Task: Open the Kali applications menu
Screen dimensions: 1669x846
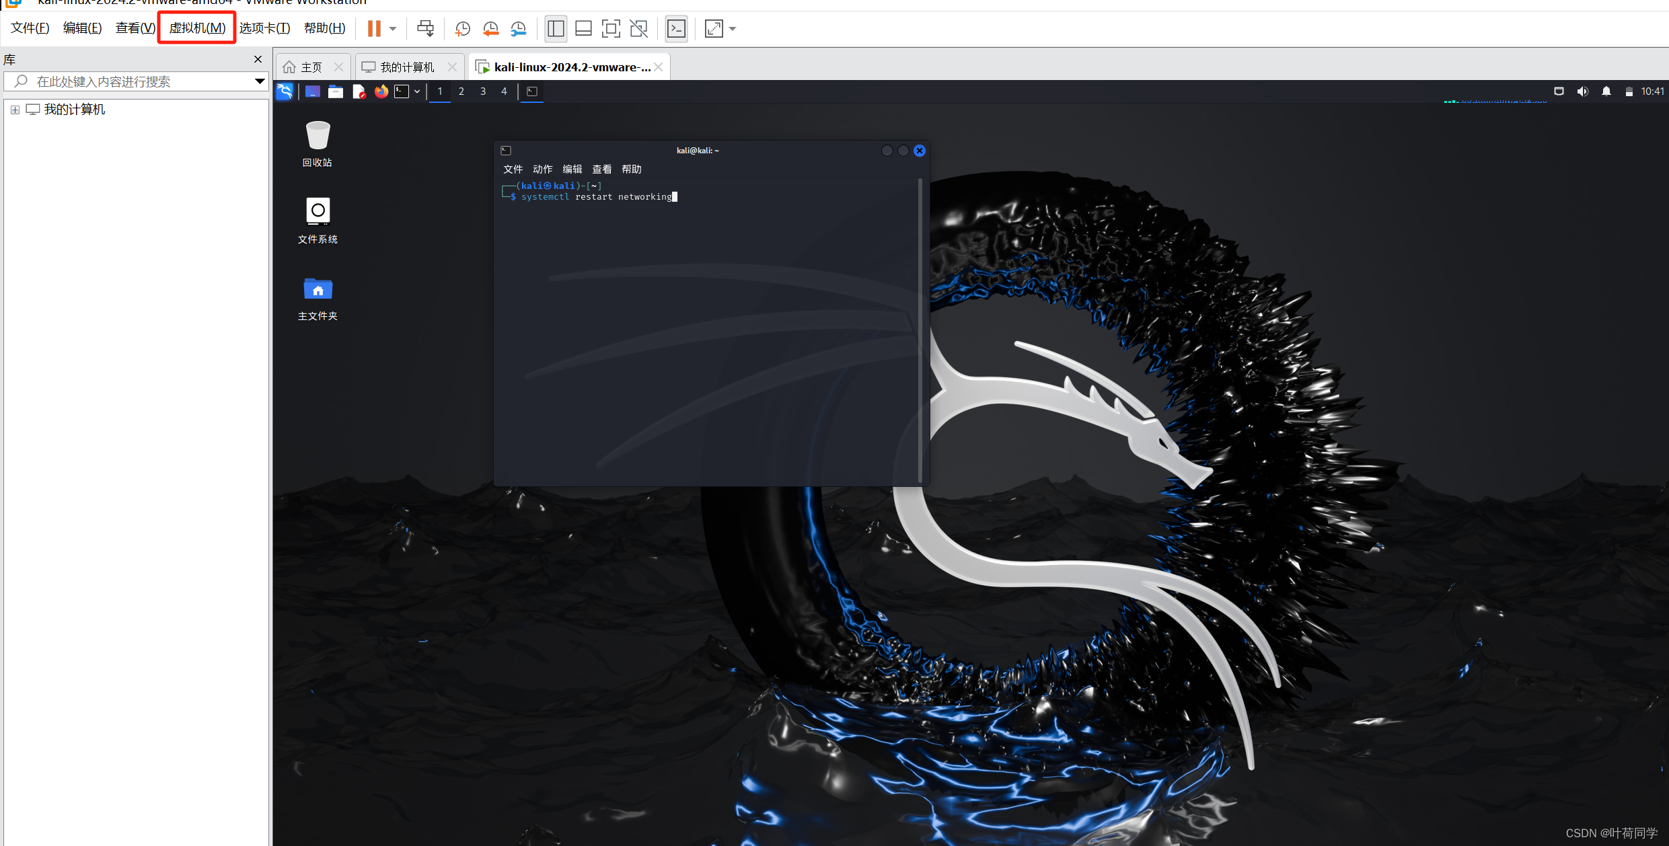Action: [x=285, y=91]
